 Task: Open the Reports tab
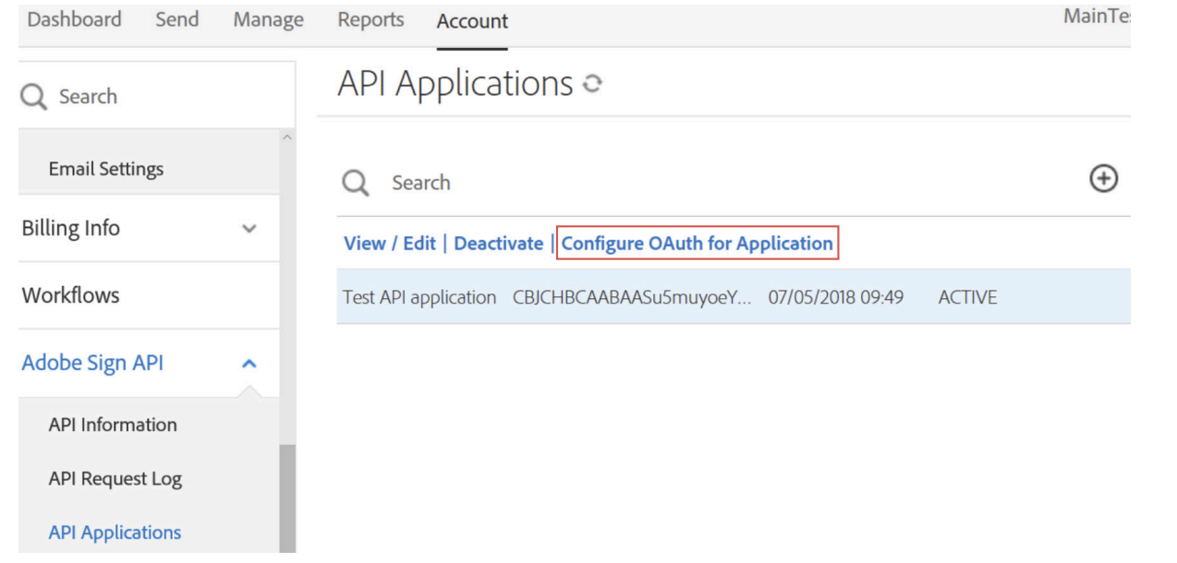tap(370, 20)
